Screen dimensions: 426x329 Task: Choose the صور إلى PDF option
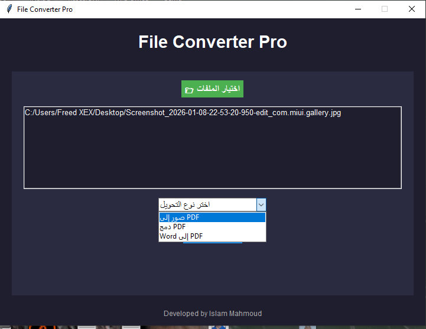tap(212, 217)
